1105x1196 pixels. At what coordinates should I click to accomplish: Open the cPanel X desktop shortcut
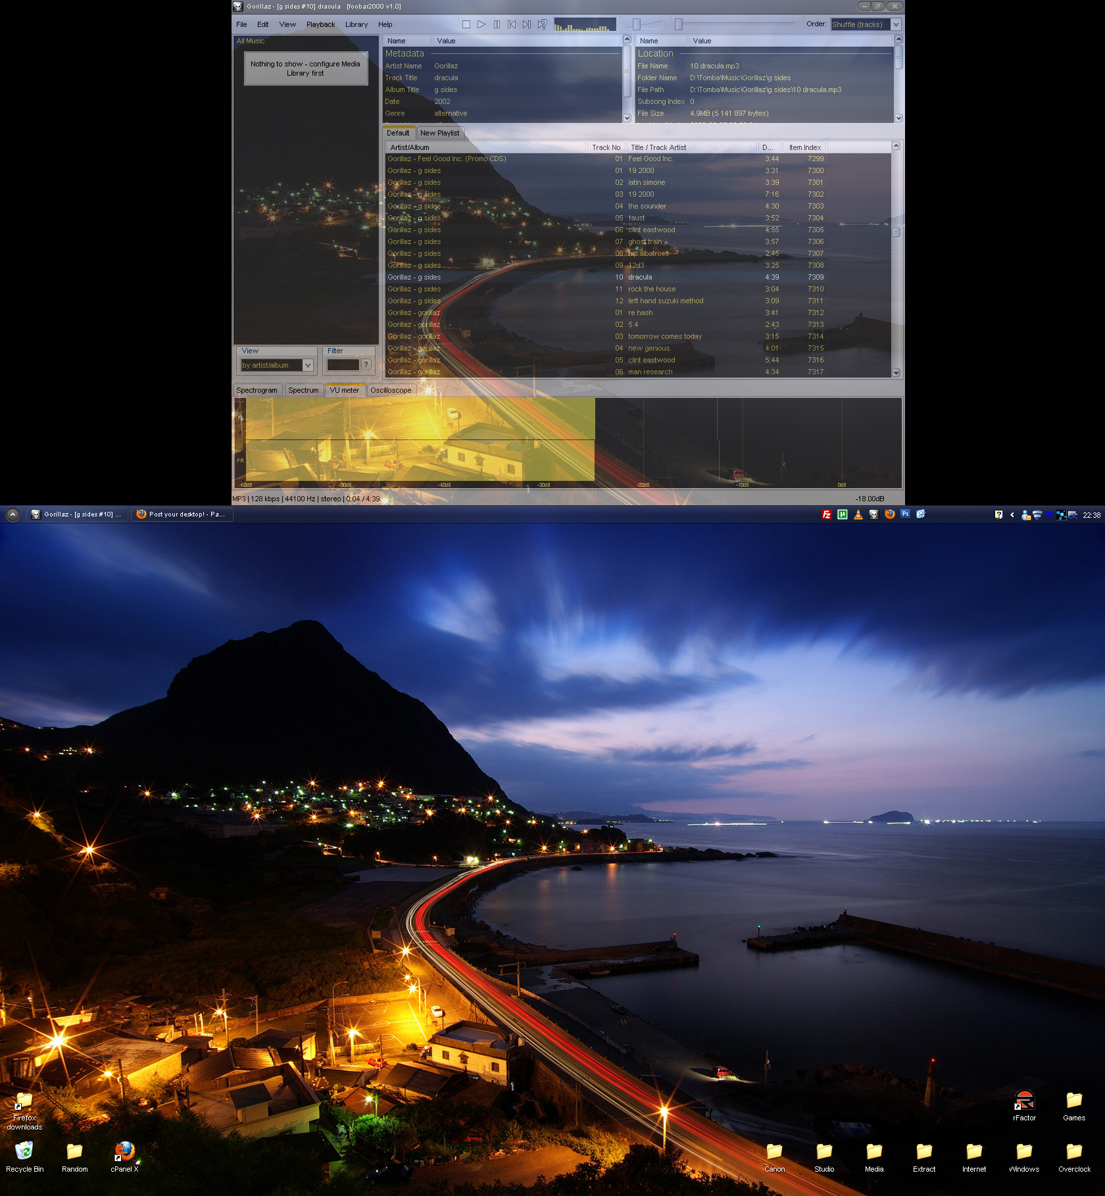[124, 1157]
